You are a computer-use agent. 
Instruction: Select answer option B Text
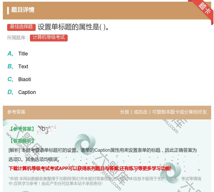(18, 66)
